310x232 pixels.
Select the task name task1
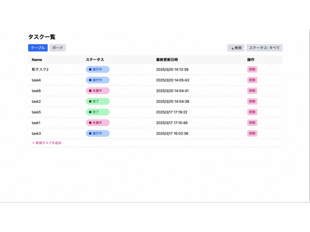[36, 123]
